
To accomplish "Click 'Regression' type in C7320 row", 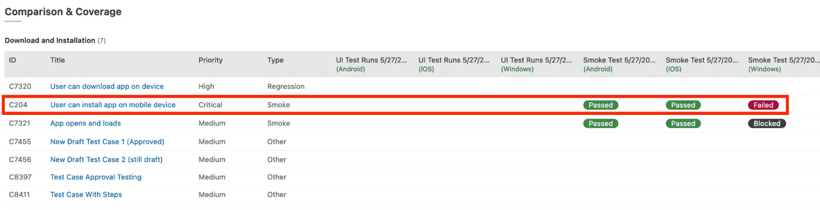I will coord(286,87).
